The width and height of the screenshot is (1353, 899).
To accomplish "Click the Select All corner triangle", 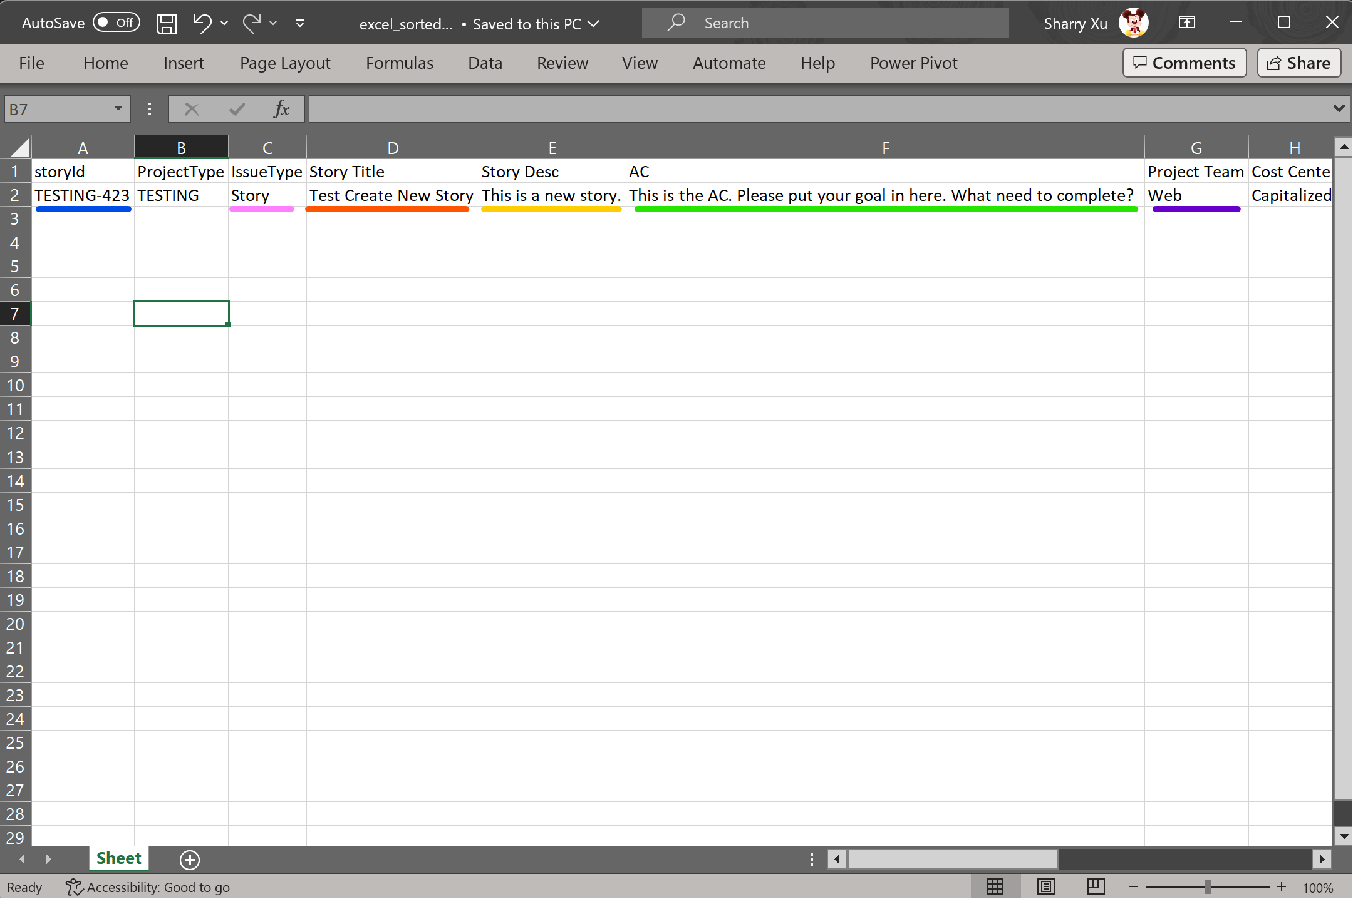I will click(x=20, y=148).
